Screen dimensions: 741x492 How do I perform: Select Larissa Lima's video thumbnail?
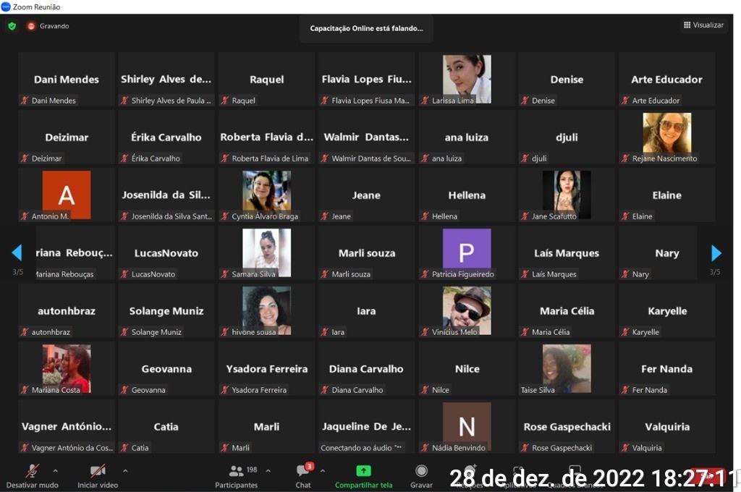[467, 78]
